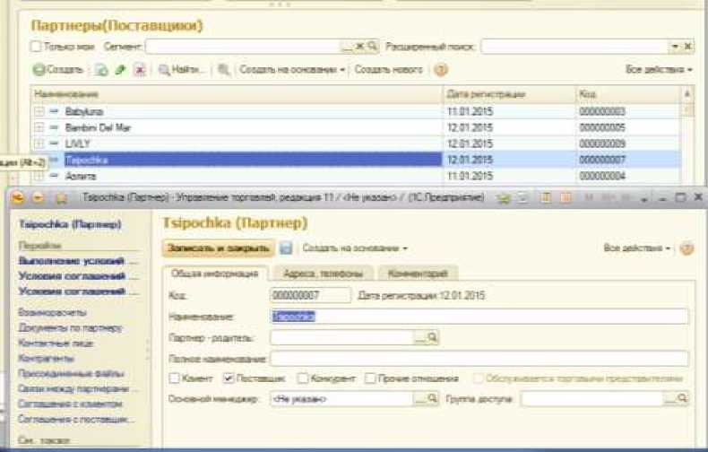Open Контрагенты link in navigation panel
Screen dimensions: 708x452
pyautogui.click(x=46, y=359)
